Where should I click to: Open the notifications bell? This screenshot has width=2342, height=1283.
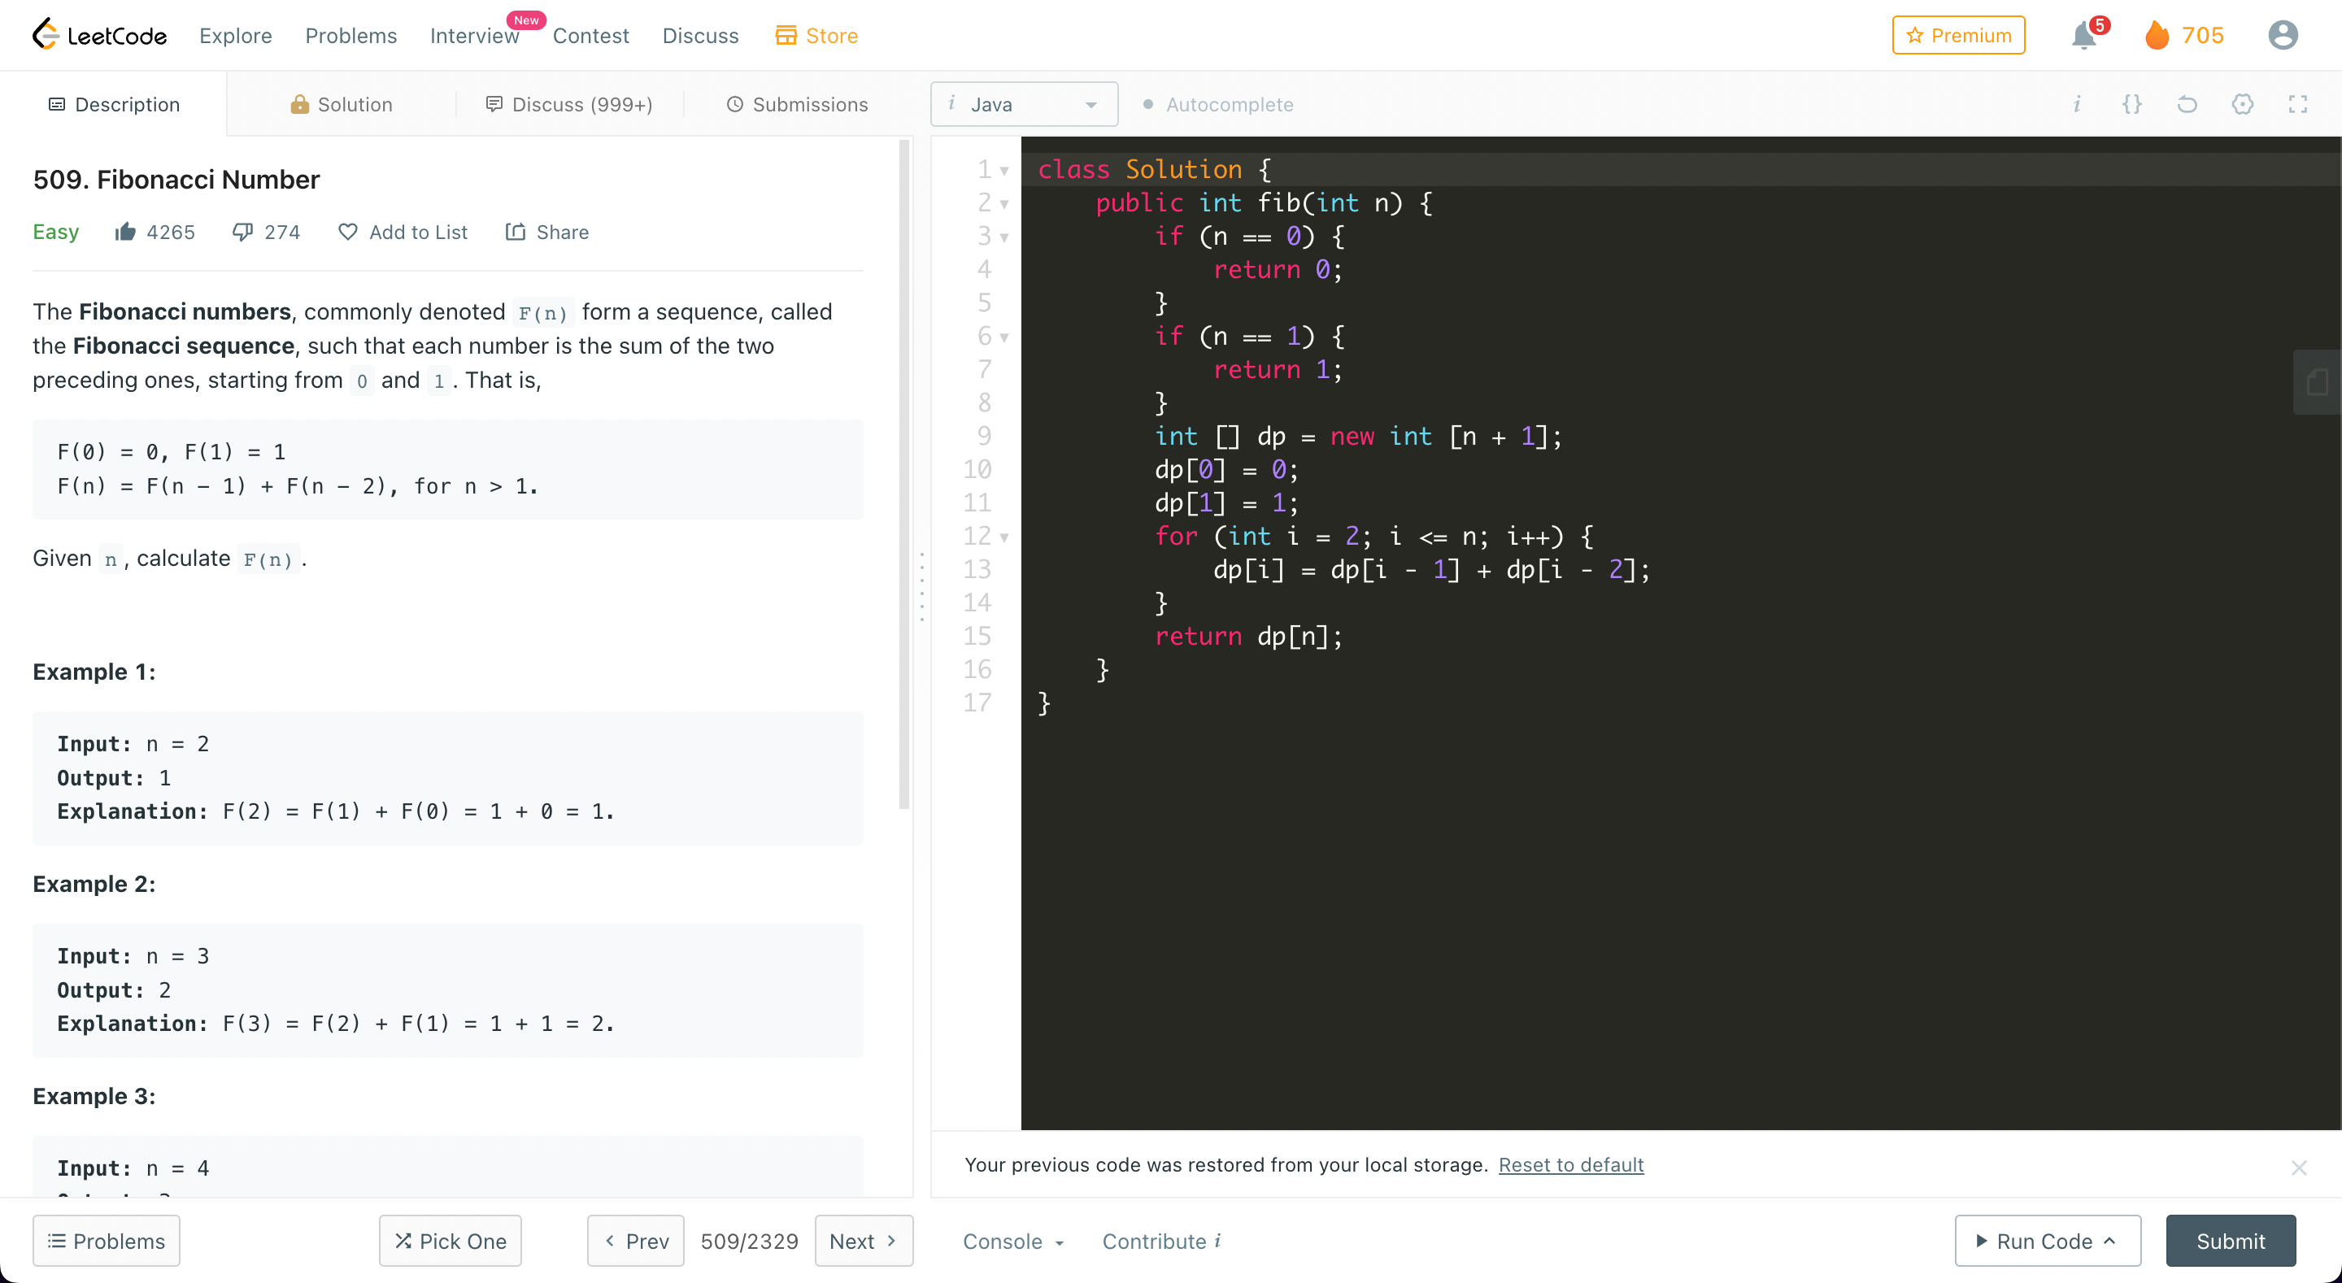point(2083,37)
